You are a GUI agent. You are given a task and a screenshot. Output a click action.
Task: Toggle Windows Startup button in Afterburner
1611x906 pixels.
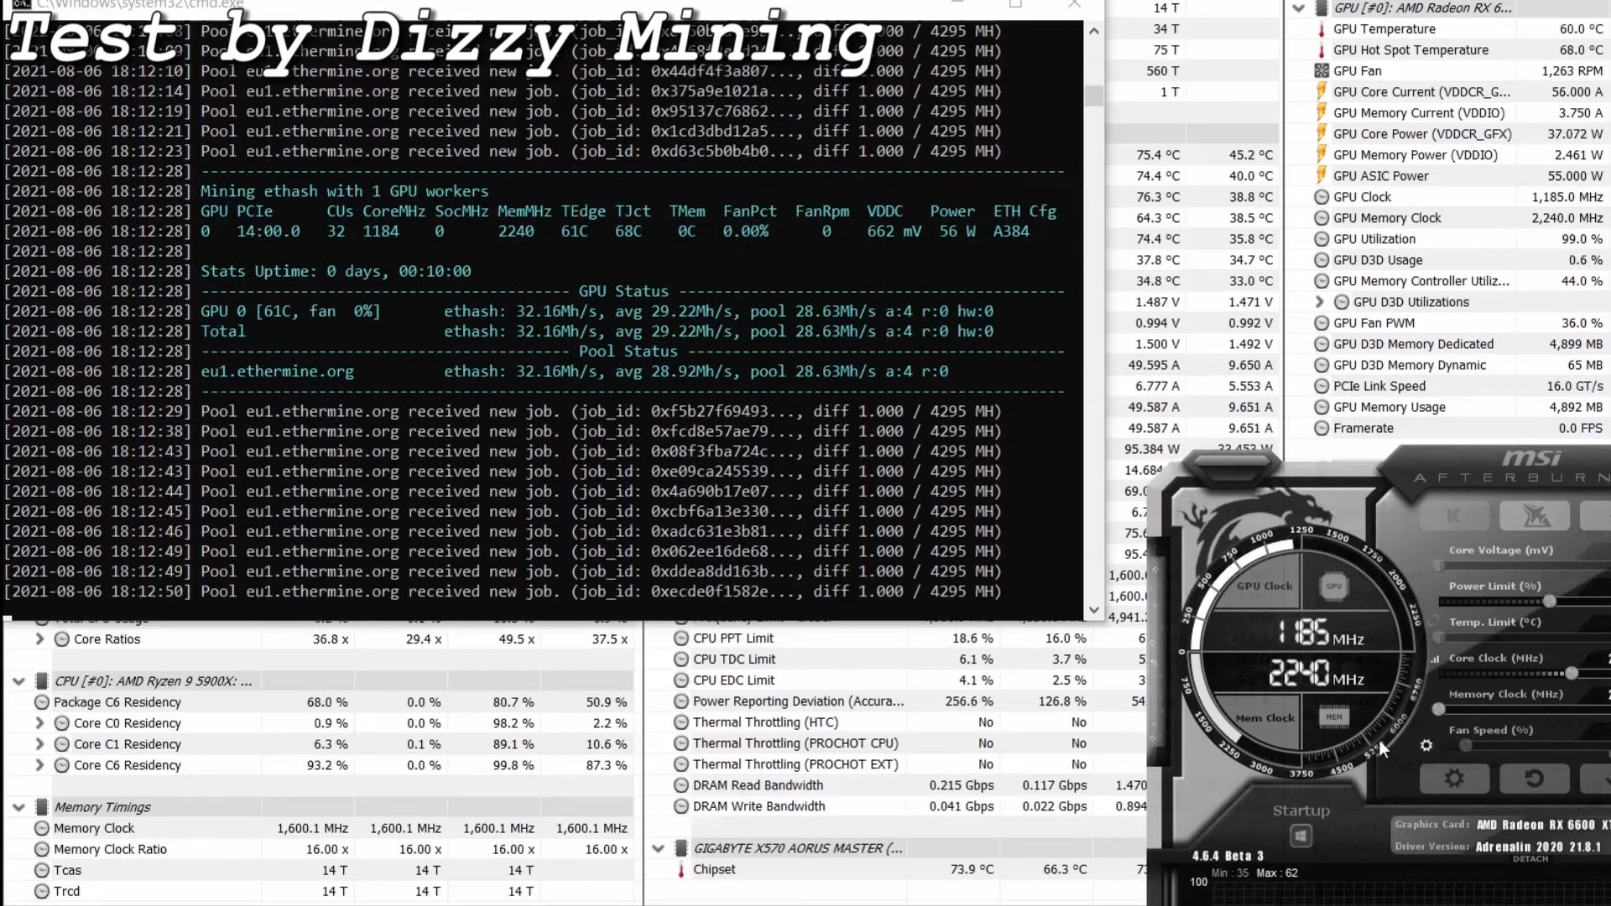point(1301,836)
